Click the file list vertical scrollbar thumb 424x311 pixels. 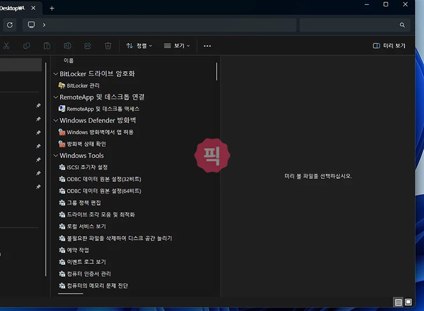pos(217,71)
